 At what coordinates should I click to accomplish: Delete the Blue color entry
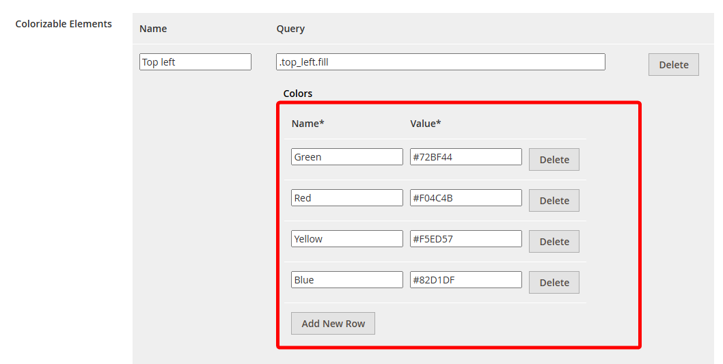[554, 283]
